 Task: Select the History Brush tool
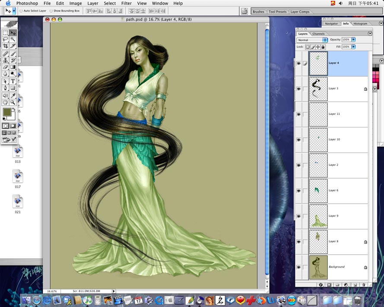(13, 60)
